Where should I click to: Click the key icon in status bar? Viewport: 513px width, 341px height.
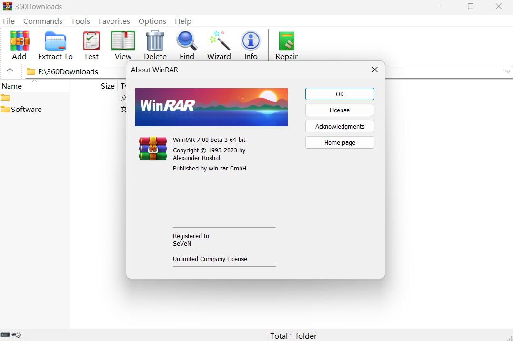[x=16, y=335]
